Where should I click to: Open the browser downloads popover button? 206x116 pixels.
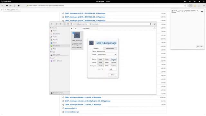coord(190,6)
